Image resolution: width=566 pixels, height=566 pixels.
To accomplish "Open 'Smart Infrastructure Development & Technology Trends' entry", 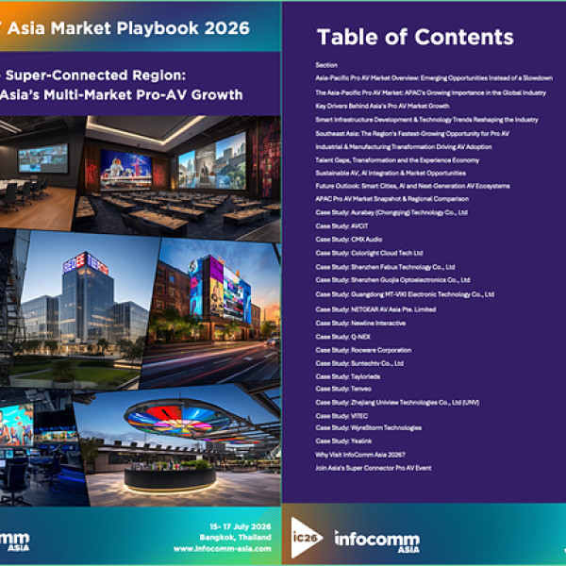I will (426, 120).
